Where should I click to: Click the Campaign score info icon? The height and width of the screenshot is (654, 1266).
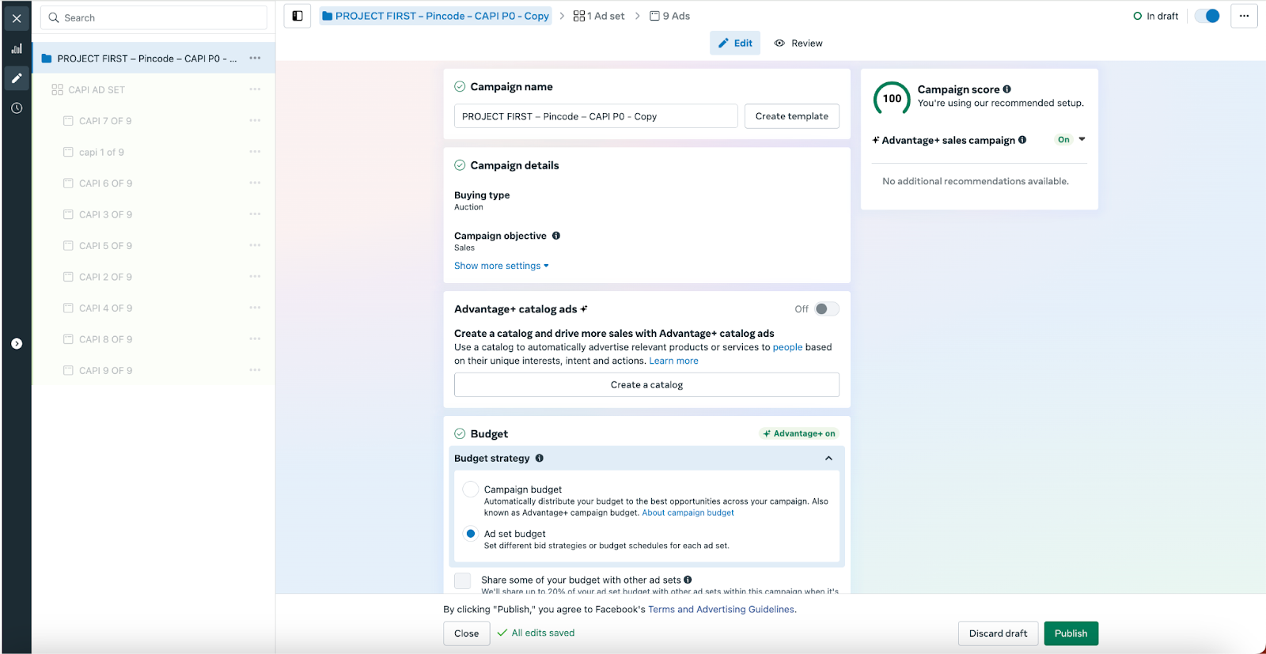coord(1007,89)
